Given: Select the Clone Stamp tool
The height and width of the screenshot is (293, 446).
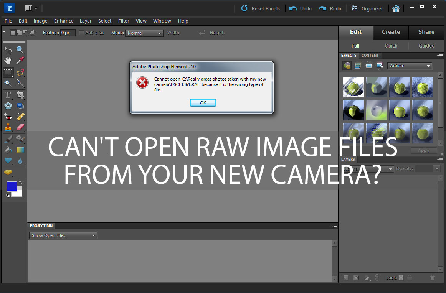Looking at the screenshot, I should pos(8,127).
